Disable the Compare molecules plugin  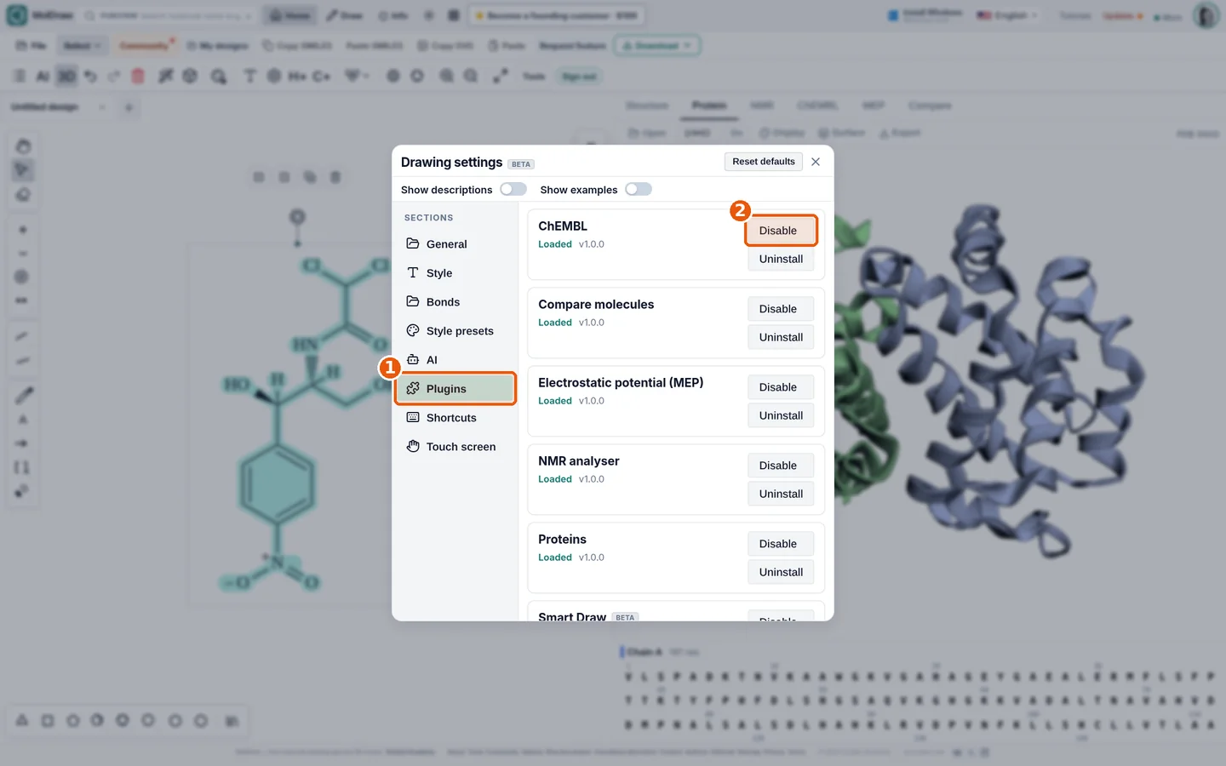coord(781,309)
